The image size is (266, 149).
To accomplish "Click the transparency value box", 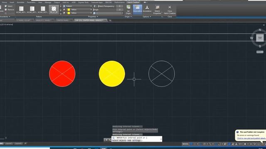I will click(x=120, y=6).
